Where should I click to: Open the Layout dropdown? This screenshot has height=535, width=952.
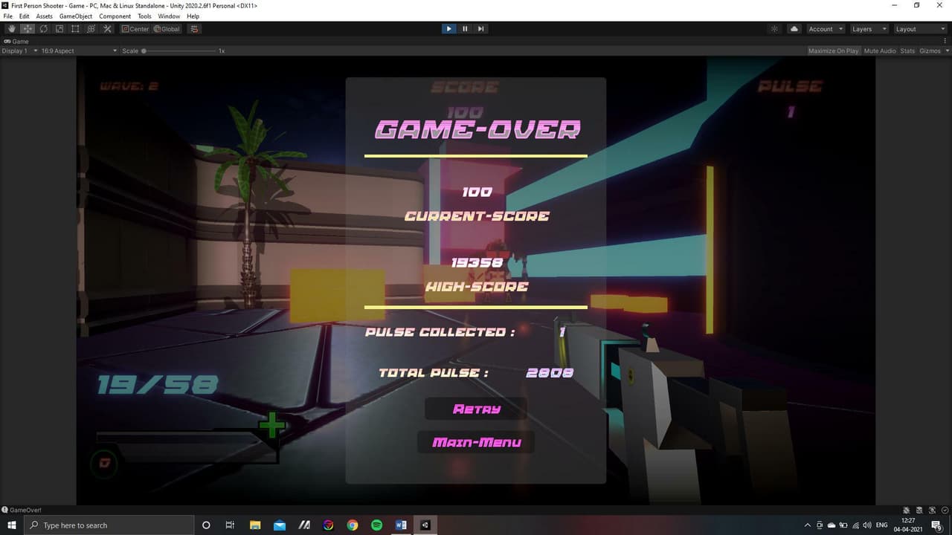(x=920, y=29)
